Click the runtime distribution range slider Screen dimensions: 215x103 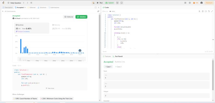(52, 59)
